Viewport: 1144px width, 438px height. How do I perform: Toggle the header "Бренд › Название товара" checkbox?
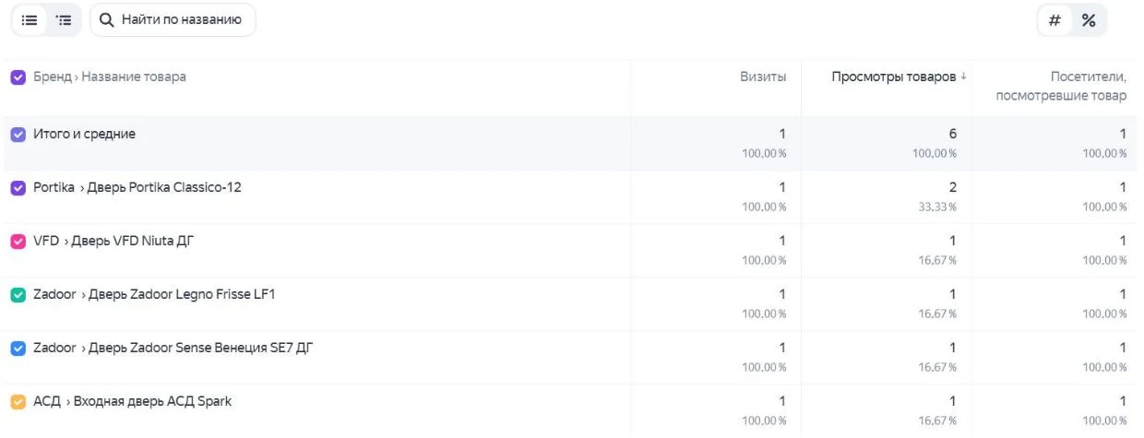(18, 77)
